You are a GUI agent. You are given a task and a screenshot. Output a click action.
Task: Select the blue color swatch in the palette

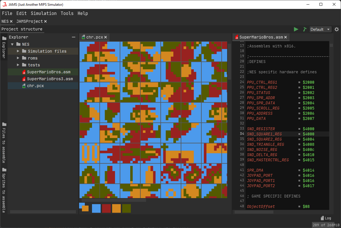tap(96, 208)
